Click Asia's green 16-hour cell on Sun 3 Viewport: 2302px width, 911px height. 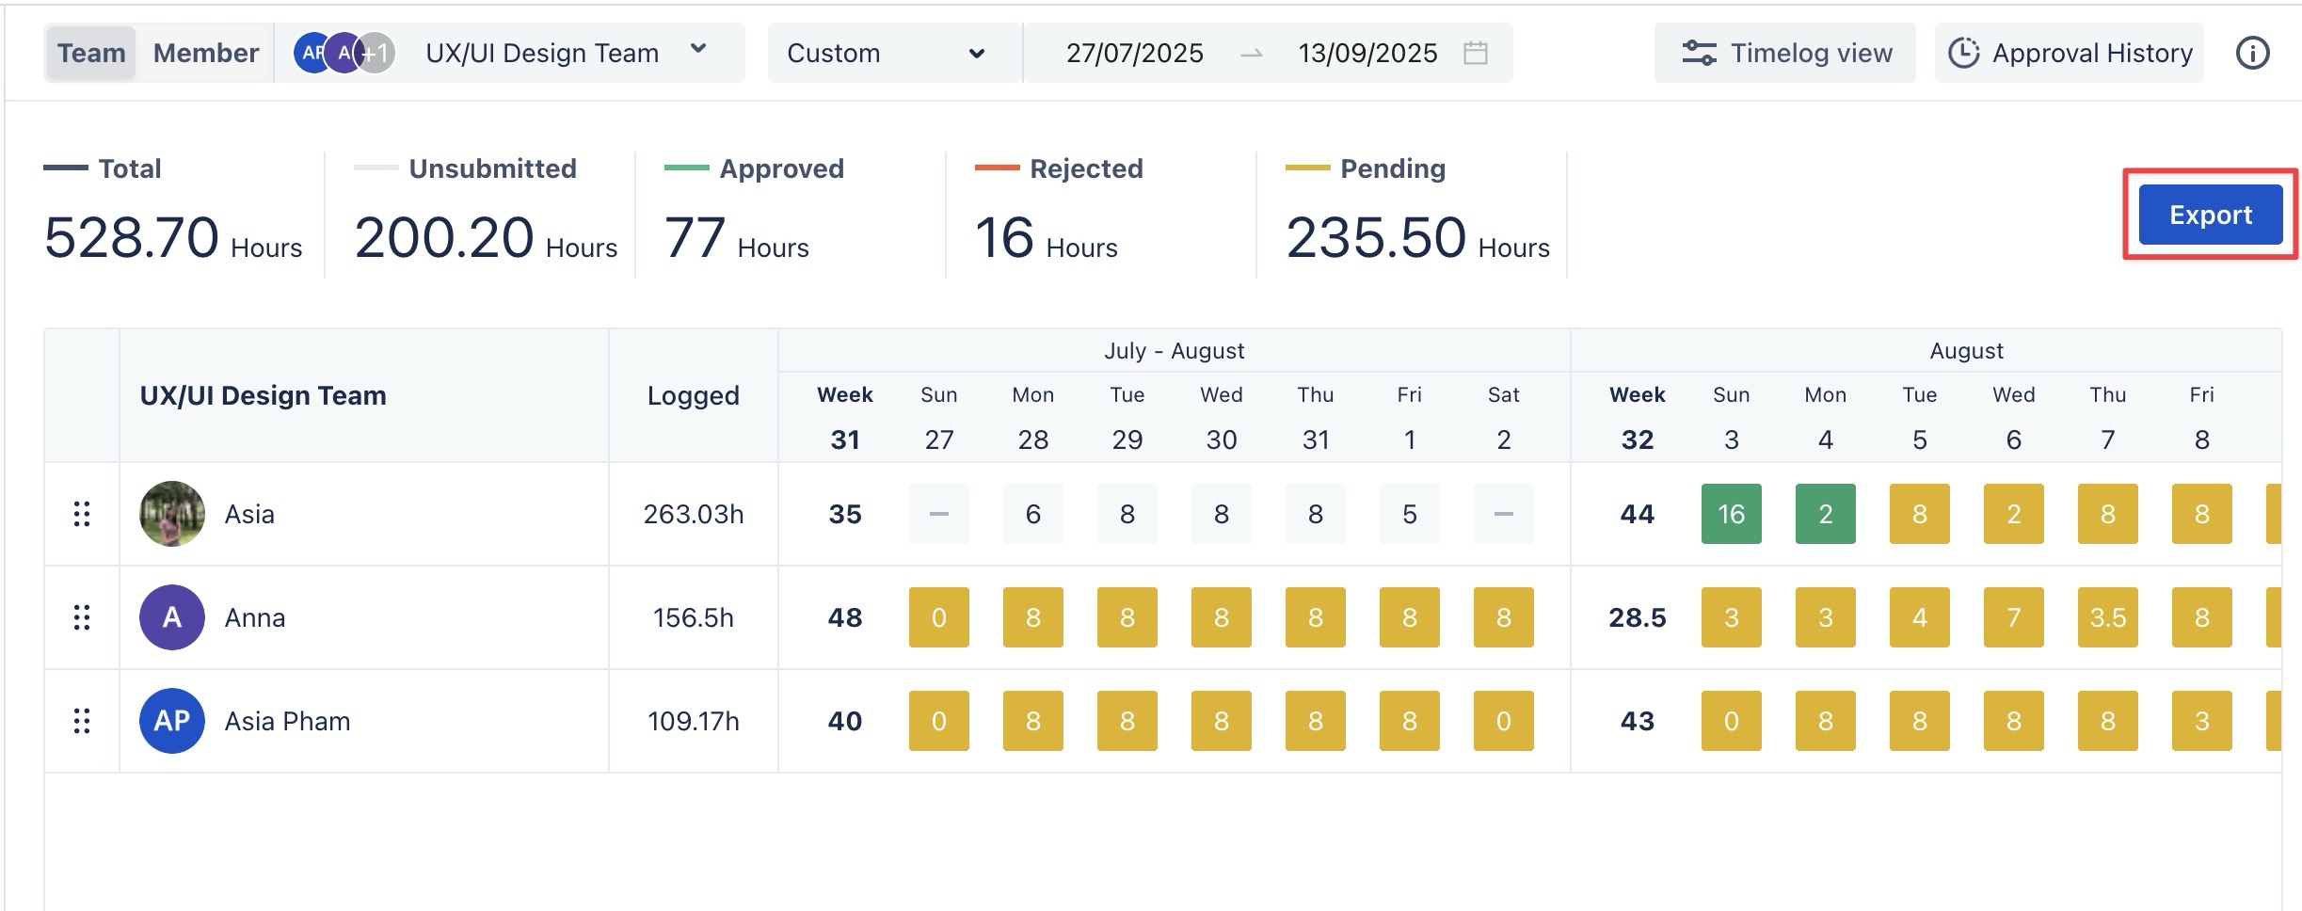(1731, 514)
